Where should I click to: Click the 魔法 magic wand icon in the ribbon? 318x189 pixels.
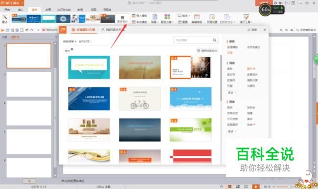coord(4,17)
